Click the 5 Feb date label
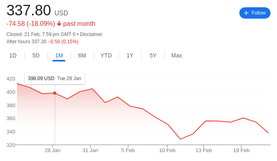The image size is (277, 161). click(128, 150)
